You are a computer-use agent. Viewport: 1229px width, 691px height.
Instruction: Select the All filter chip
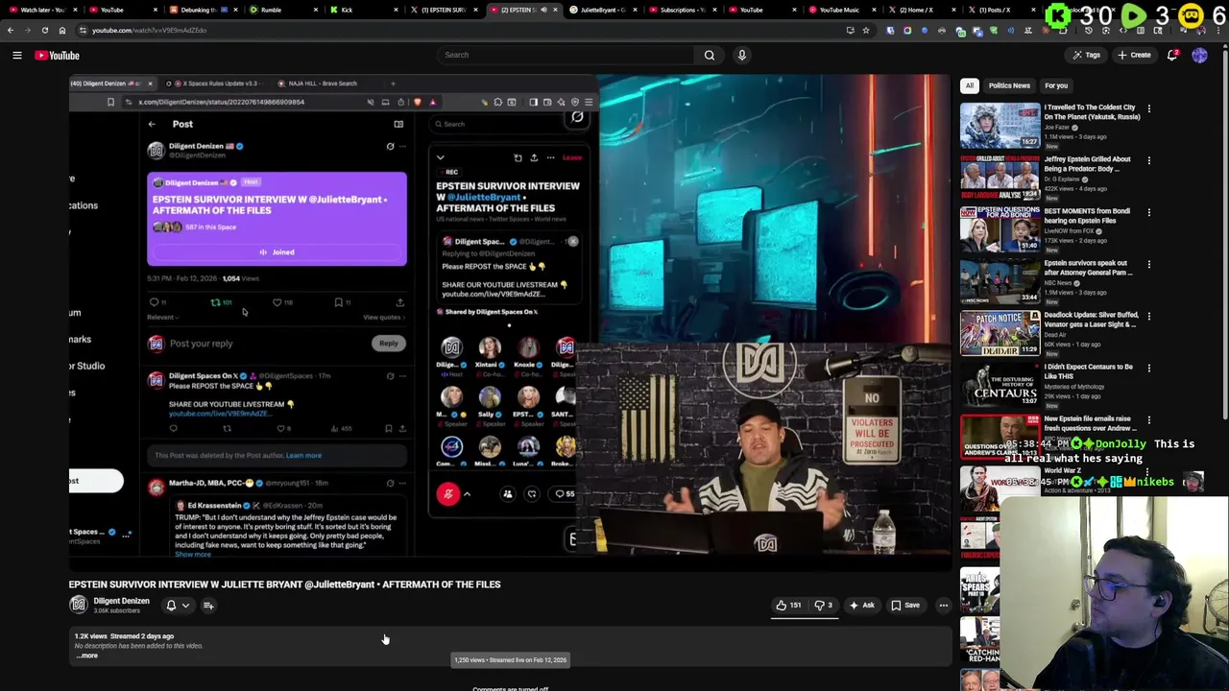pyautogui.click(x=970, y=85)
